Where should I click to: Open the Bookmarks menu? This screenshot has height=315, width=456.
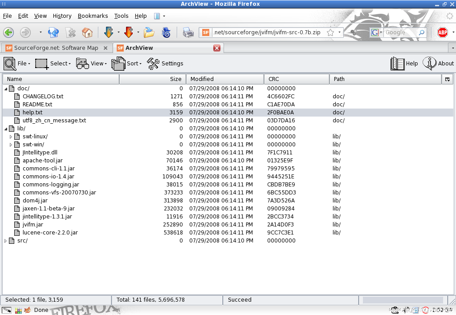93,16
